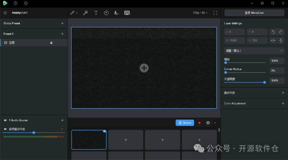Add a source via center plus button

coord(144,68)
